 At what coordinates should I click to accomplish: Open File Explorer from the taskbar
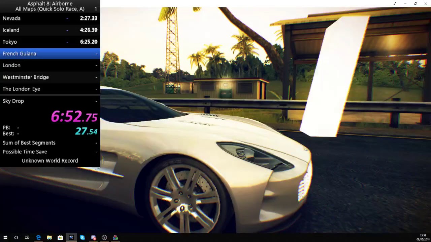click(x=49, y=238)
